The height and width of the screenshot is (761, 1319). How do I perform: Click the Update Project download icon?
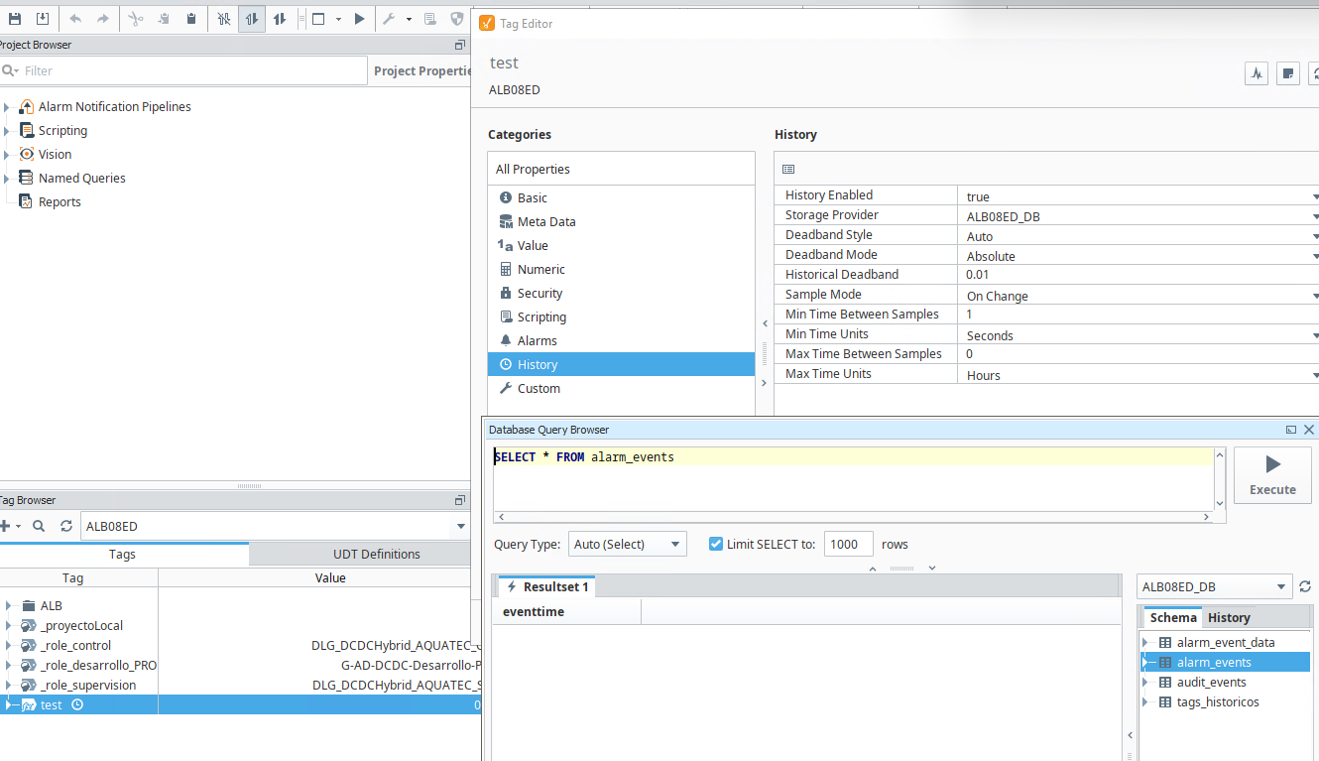[43, 19]
